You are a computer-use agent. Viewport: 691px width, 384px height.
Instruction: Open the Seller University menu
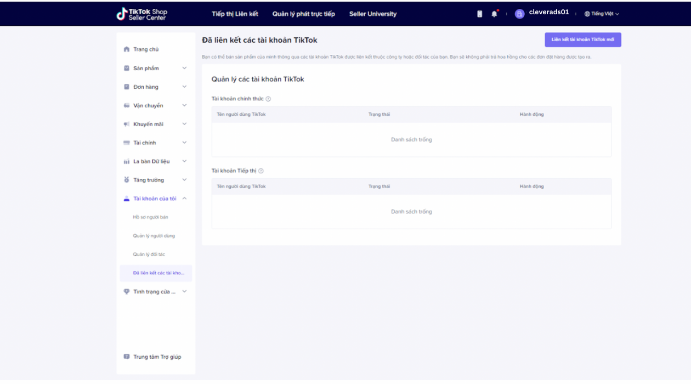[373, 14]
